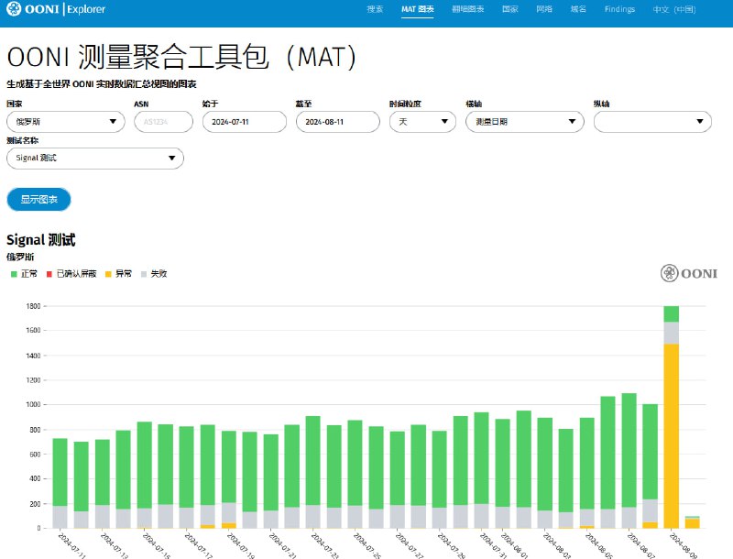733x559 pixels.
Task: Click the small last bar at the chart's right end
Action: pyautogui.click(x=693, y=522)
